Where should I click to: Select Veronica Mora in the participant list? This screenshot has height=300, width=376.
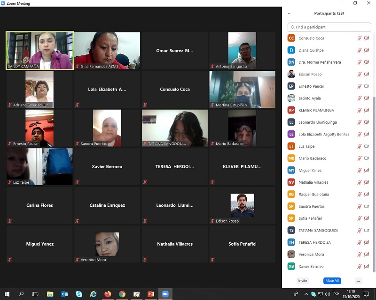coord(311,255)
